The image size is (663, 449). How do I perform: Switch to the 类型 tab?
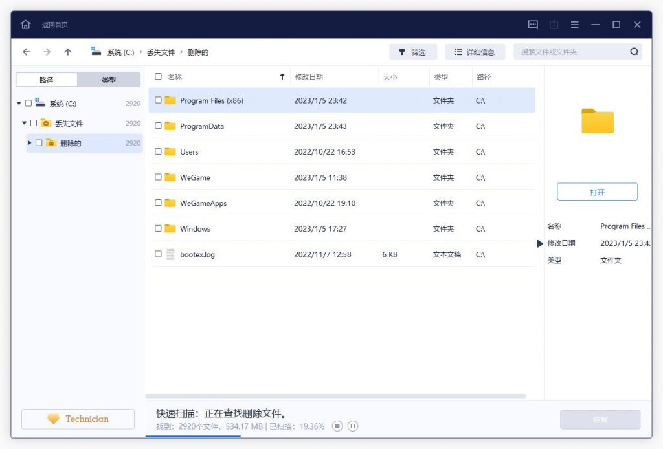109,79
